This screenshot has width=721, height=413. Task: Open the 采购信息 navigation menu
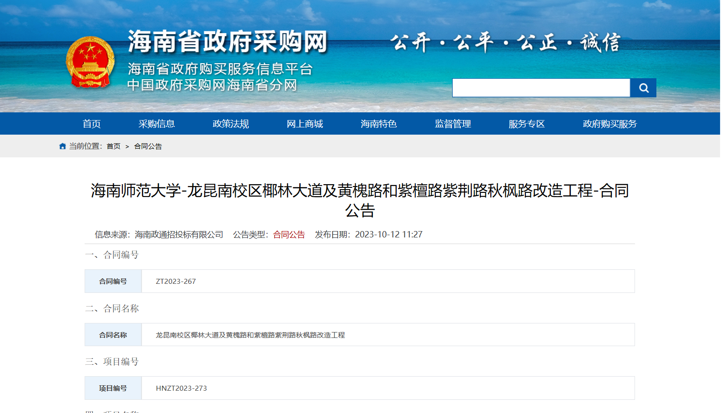156,124
